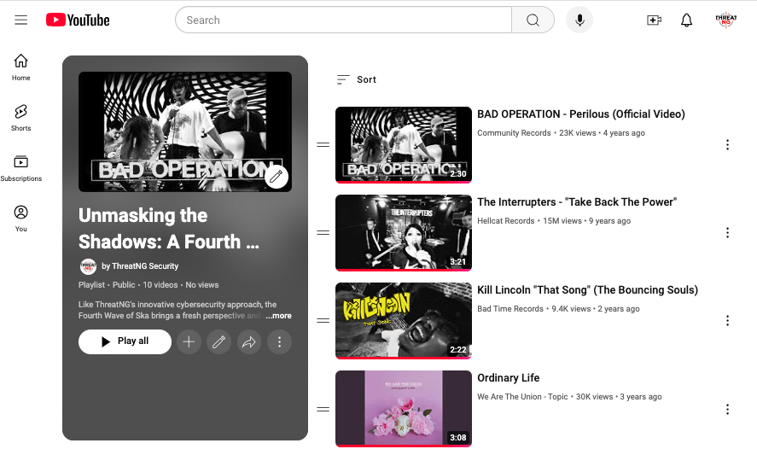757x449 pixels.
Task: Edit playlist with the pencil button
Action: (x=218, y=341)
